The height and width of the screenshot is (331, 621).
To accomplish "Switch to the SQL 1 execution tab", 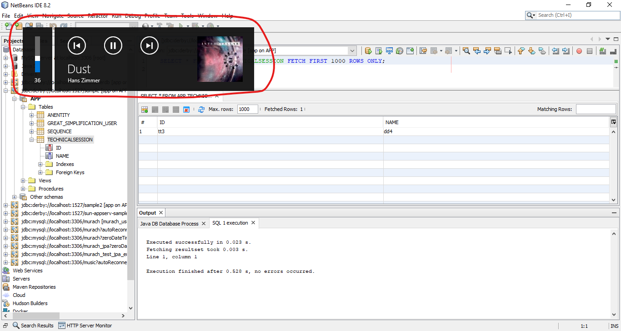I will [x=230, y=223].
